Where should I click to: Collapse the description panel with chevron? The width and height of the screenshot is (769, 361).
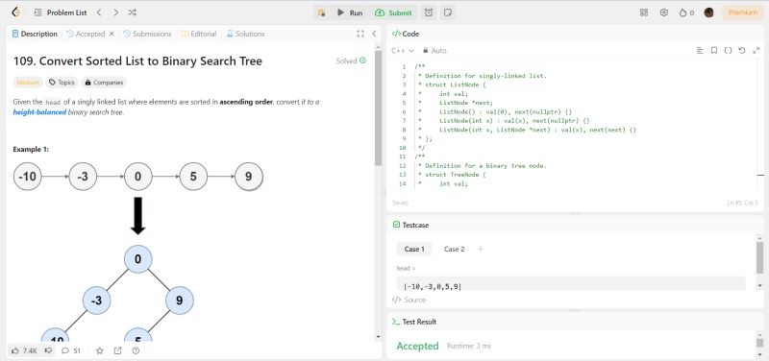374,34
